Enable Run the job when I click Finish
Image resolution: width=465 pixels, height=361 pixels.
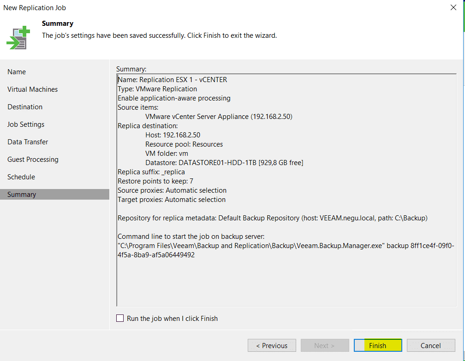pyautogui.click(x=120, y=318)
